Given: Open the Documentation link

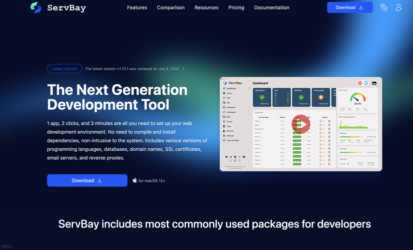Looking at the screenshot, I should tap(271, 7).
